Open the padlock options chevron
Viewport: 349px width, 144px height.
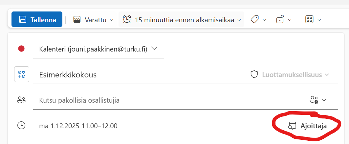290,20
